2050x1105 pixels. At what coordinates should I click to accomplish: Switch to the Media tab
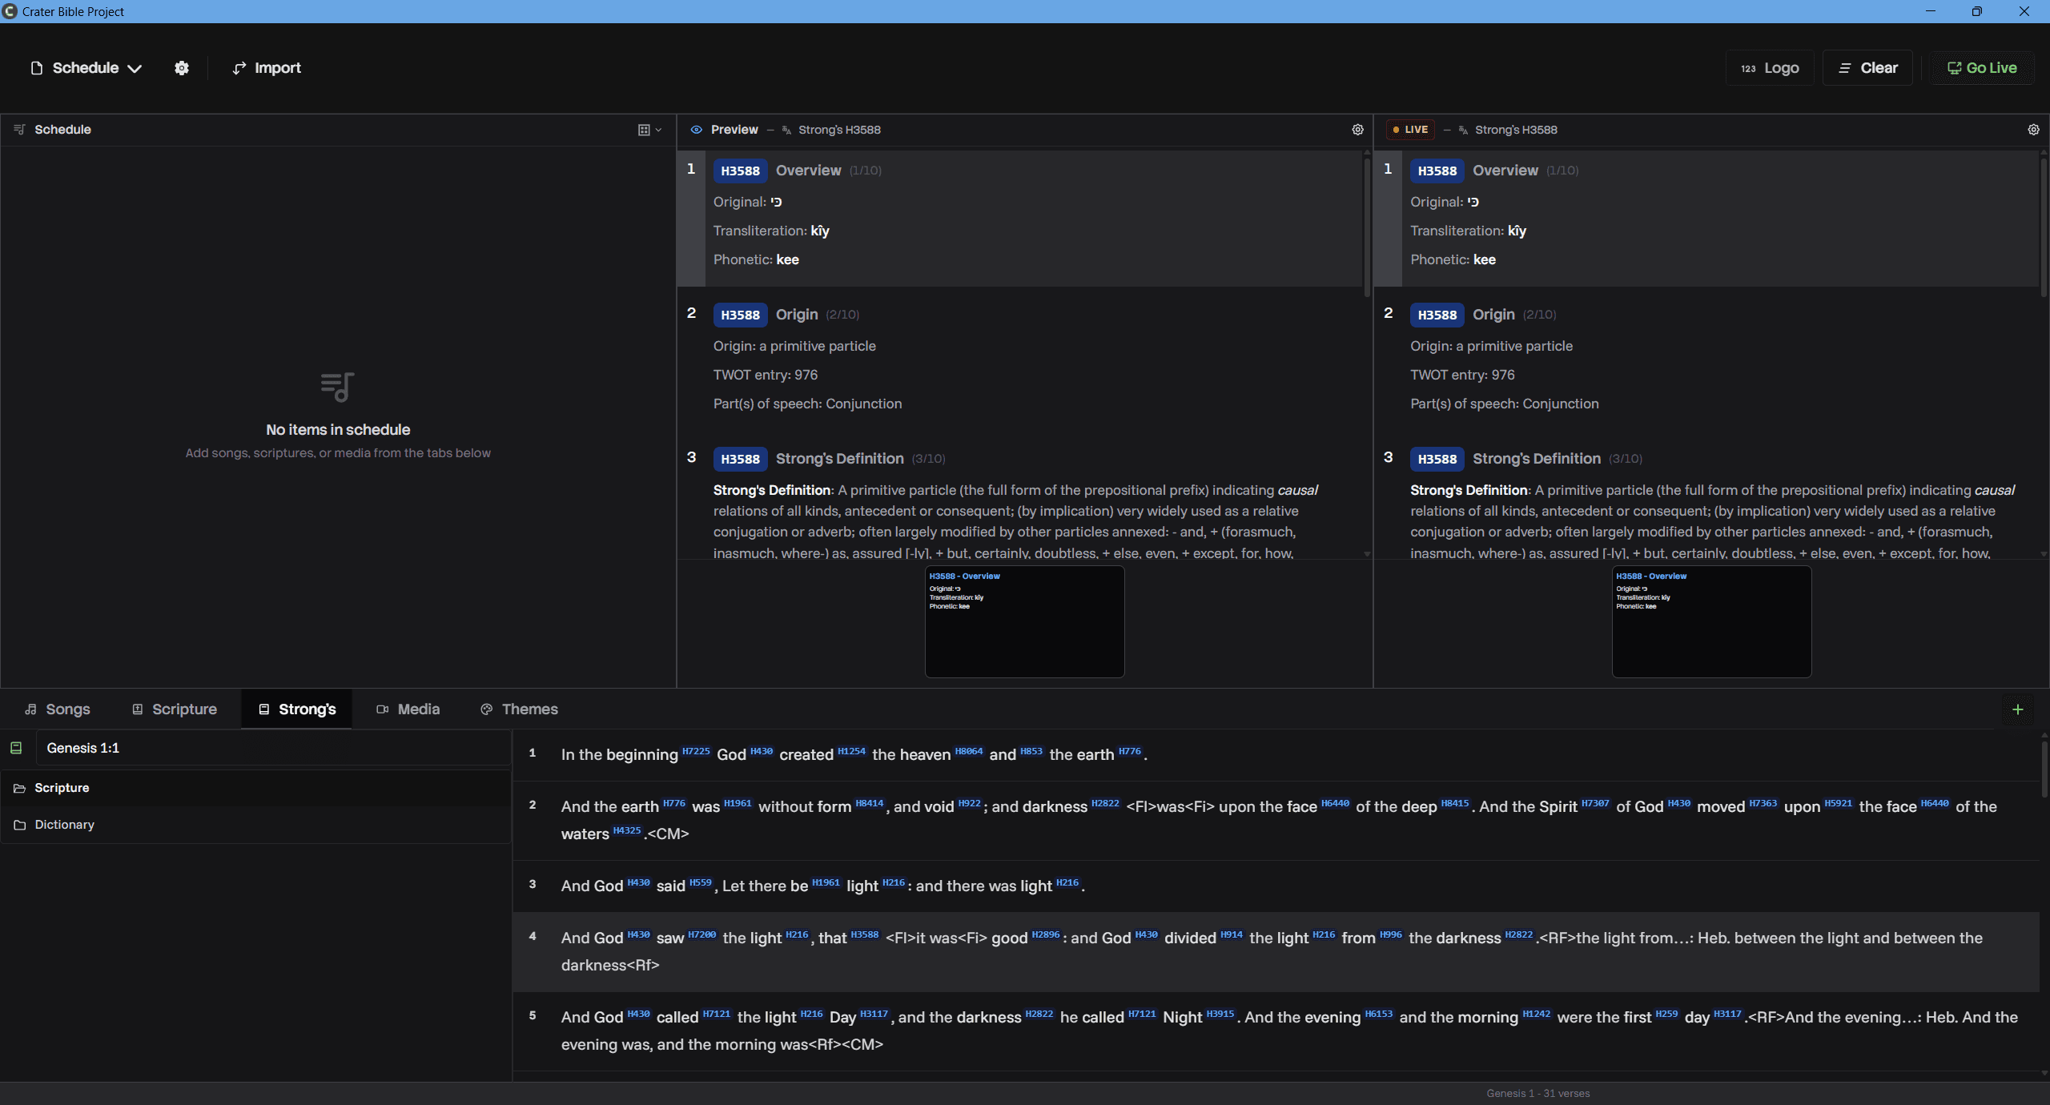coord(408,709)
